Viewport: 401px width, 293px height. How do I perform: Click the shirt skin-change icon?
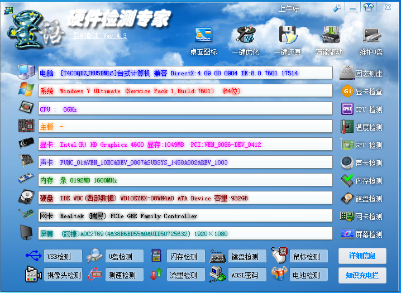click(x=368, y=7)
